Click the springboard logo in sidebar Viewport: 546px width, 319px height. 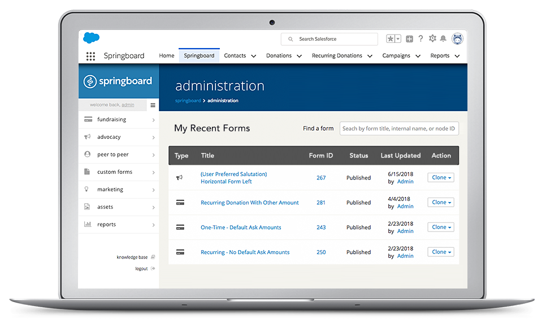(118, 81)
